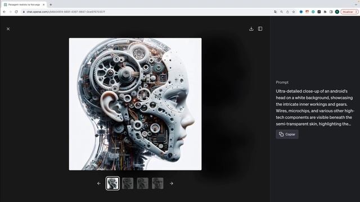Click the orange extension icon

(307, 12)
